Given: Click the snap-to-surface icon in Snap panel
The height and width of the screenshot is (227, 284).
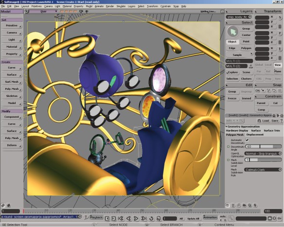Looking at the screenshot, I should coord(274,91).
